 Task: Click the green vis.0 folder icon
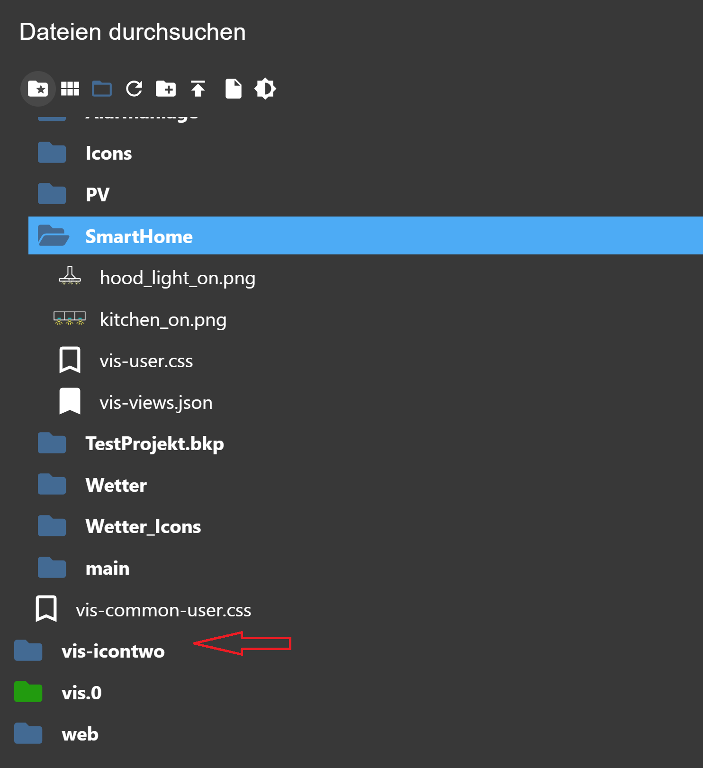(x=28, y=692)
